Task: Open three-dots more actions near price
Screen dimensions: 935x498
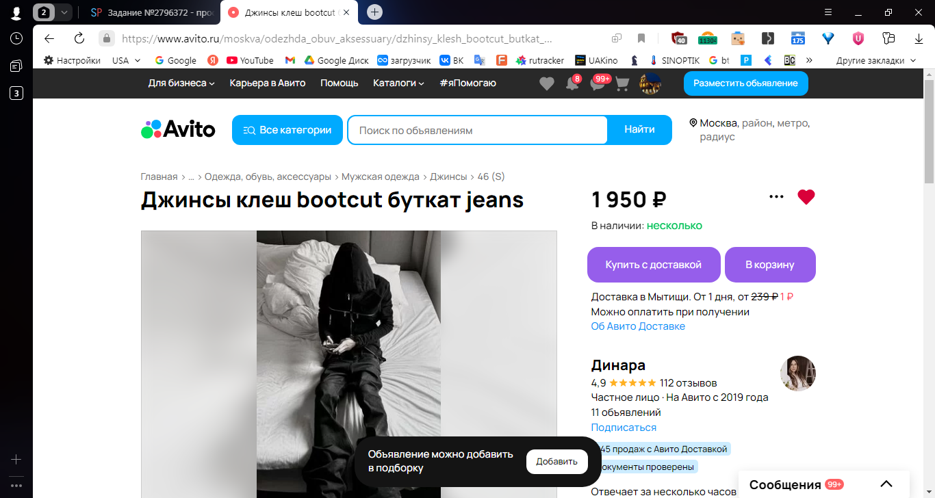Action: [776, 197]
